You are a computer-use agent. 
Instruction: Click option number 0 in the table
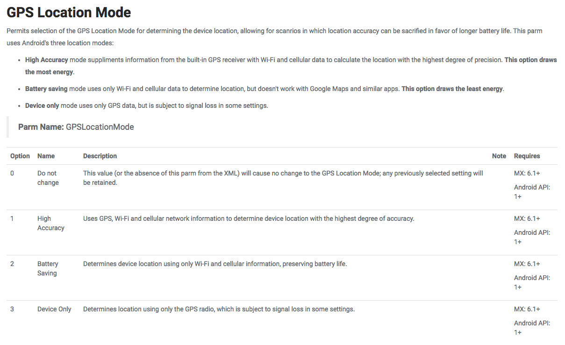[x=12, y=173]
